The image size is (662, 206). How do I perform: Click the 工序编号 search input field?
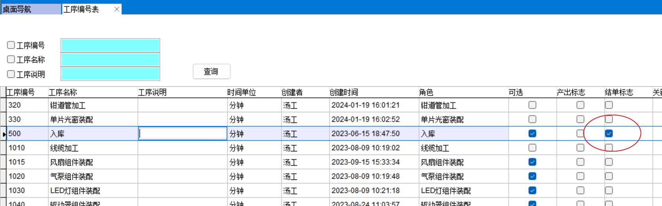click(x=110, y=45)
